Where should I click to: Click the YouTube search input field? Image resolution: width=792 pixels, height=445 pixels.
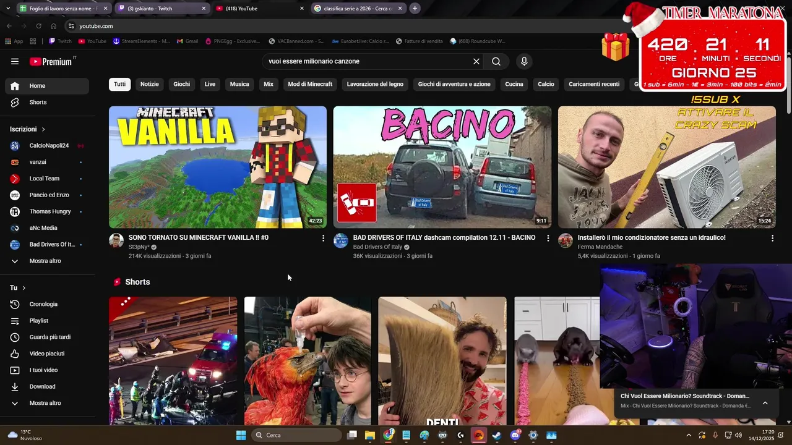tap(368, 61)
